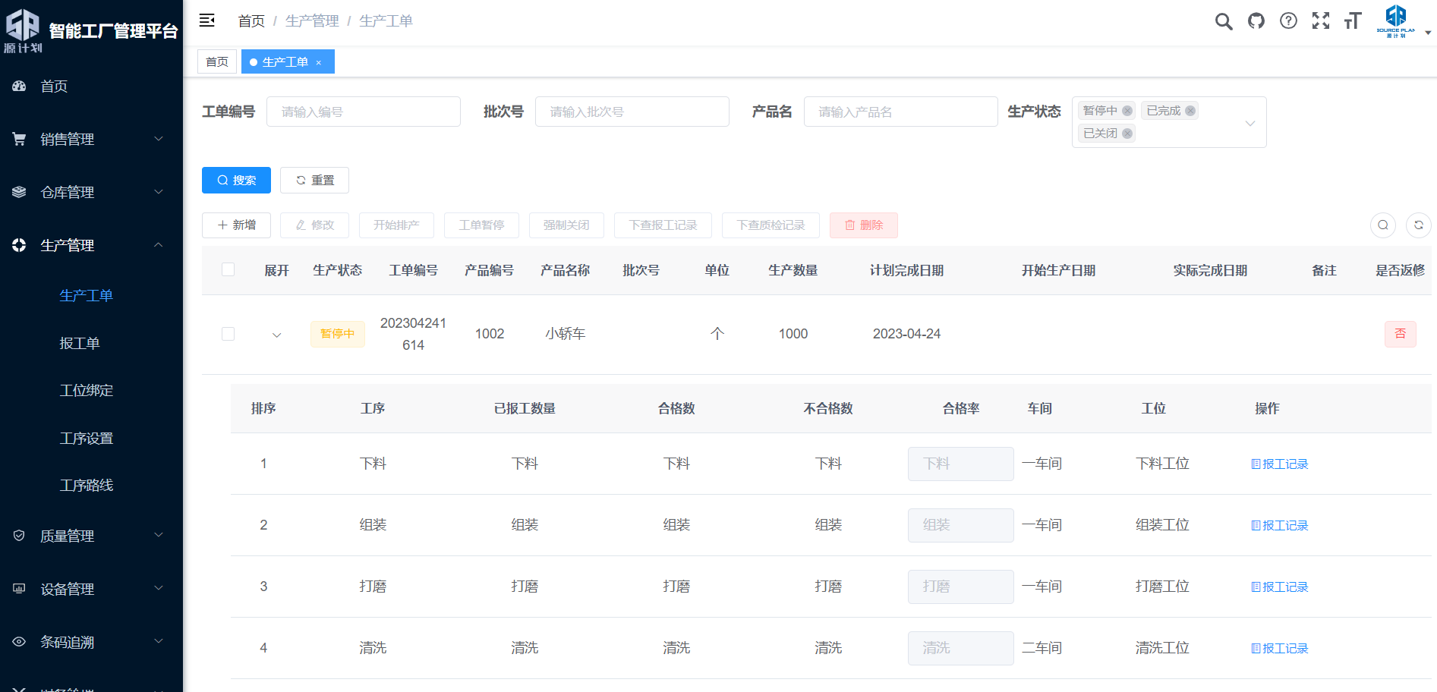Open the 生产状态 dropdown arrow

pyautogui.click(x=1249, y=123)
